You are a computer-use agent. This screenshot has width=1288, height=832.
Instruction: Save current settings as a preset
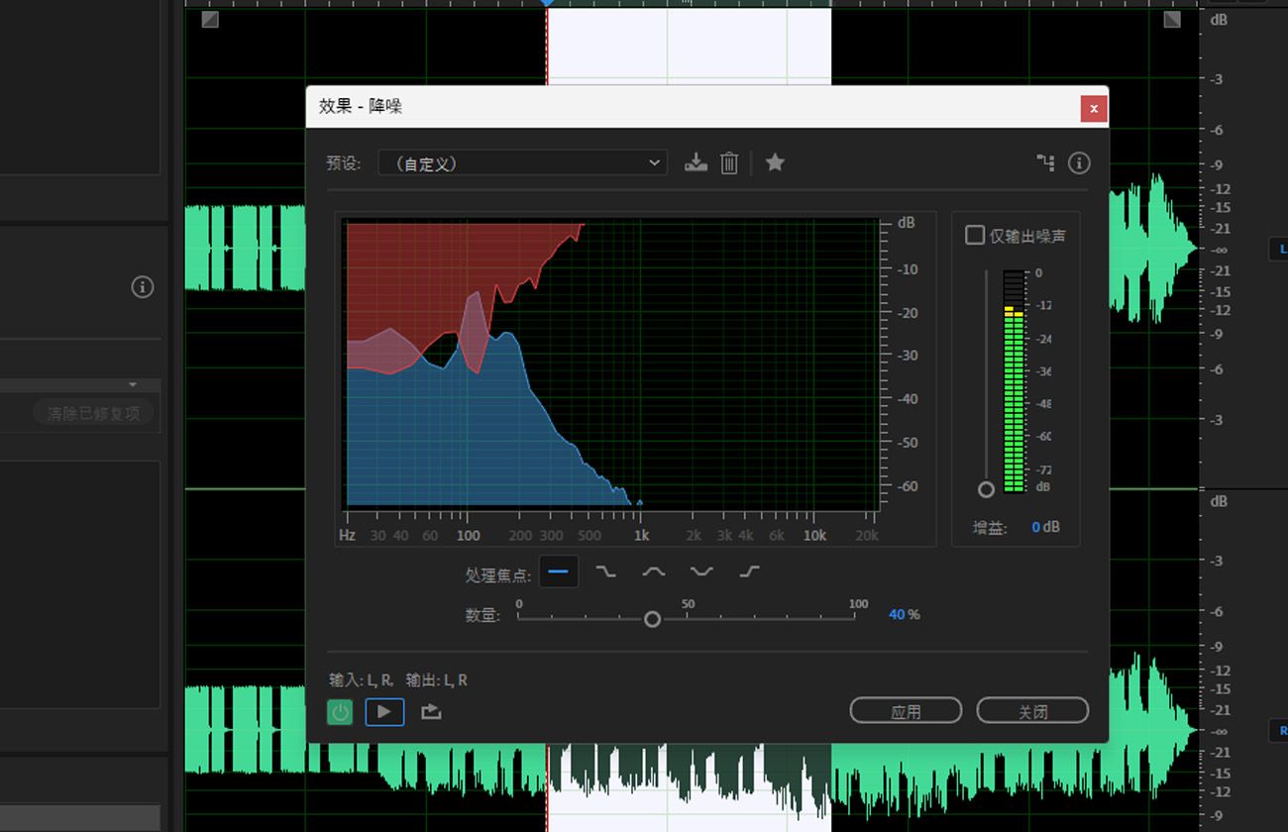tap(696, 162)
